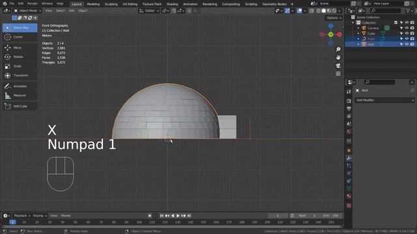The width and height of the screenshot is (417, 234).
Task: Click the current frame number field
Action: (x=278, y=216)
